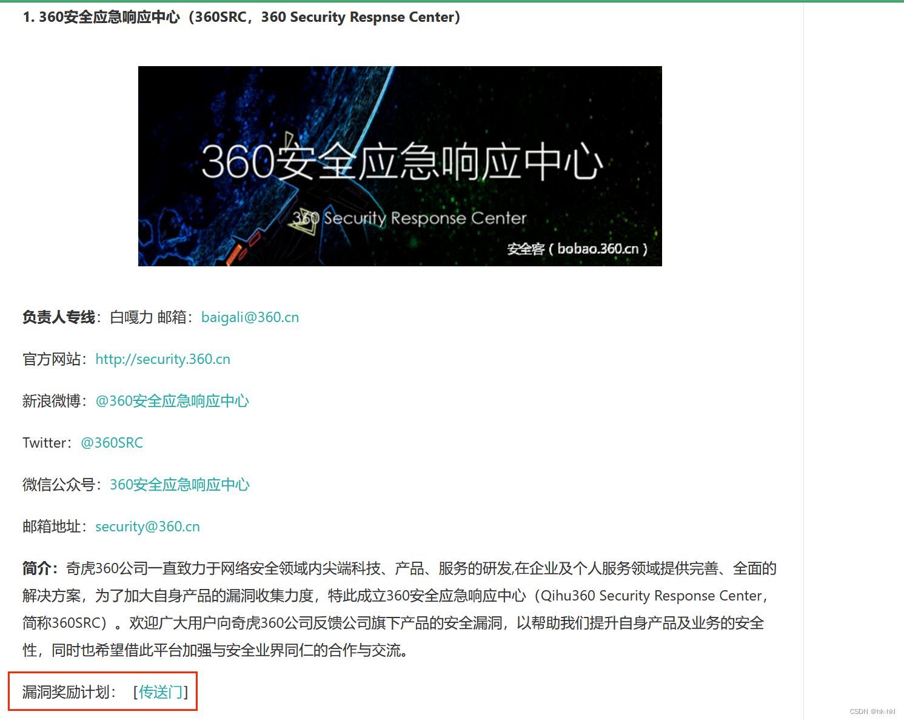Click the Twitter label text
This screenshot has height=720, width=904.
pos(45,443)
